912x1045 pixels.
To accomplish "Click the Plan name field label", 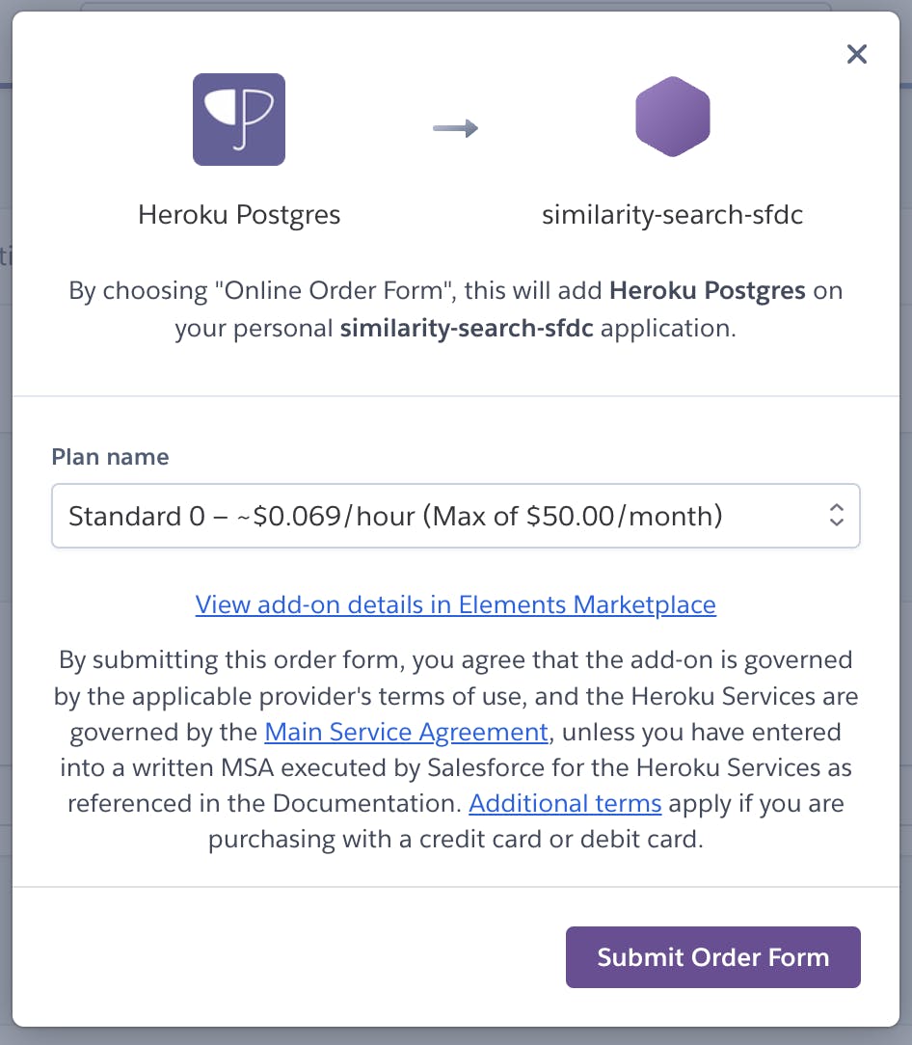I will pyautogui.click(x=111, y=457).
